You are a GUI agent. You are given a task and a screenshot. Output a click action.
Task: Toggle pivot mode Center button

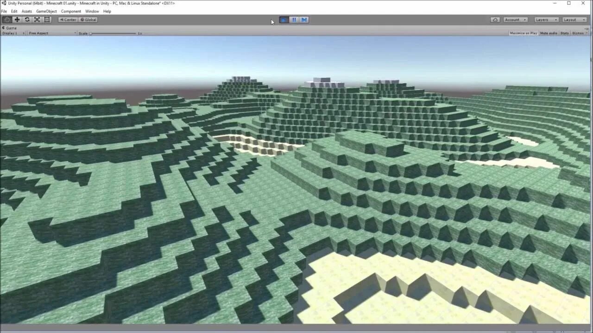coord(68,19)
